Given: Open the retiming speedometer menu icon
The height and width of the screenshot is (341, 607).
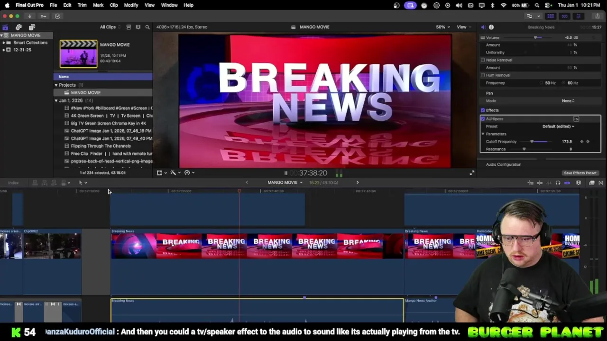Looking at the screenshot, I should pyautogui.click(x=189, y=173).
